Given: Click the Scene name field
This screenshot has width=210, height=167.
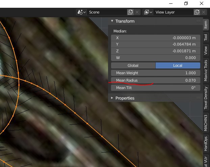Looking at the screenshot, I should pyautogui.click(x=107, y=12).
